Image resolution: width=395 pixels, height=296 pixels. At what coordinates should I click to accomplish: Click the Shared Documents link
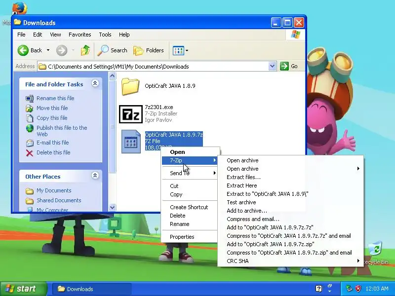tap(59, 200)
